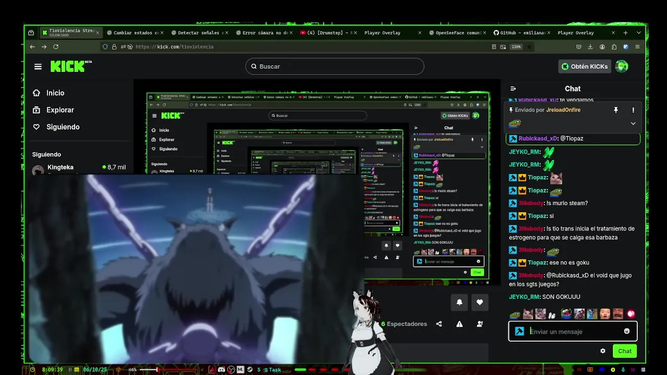The height and width of the screenshot is (375, 667).
Task: Click JreloadOnfire username in pinned message
Action: [x=563, y=110]
